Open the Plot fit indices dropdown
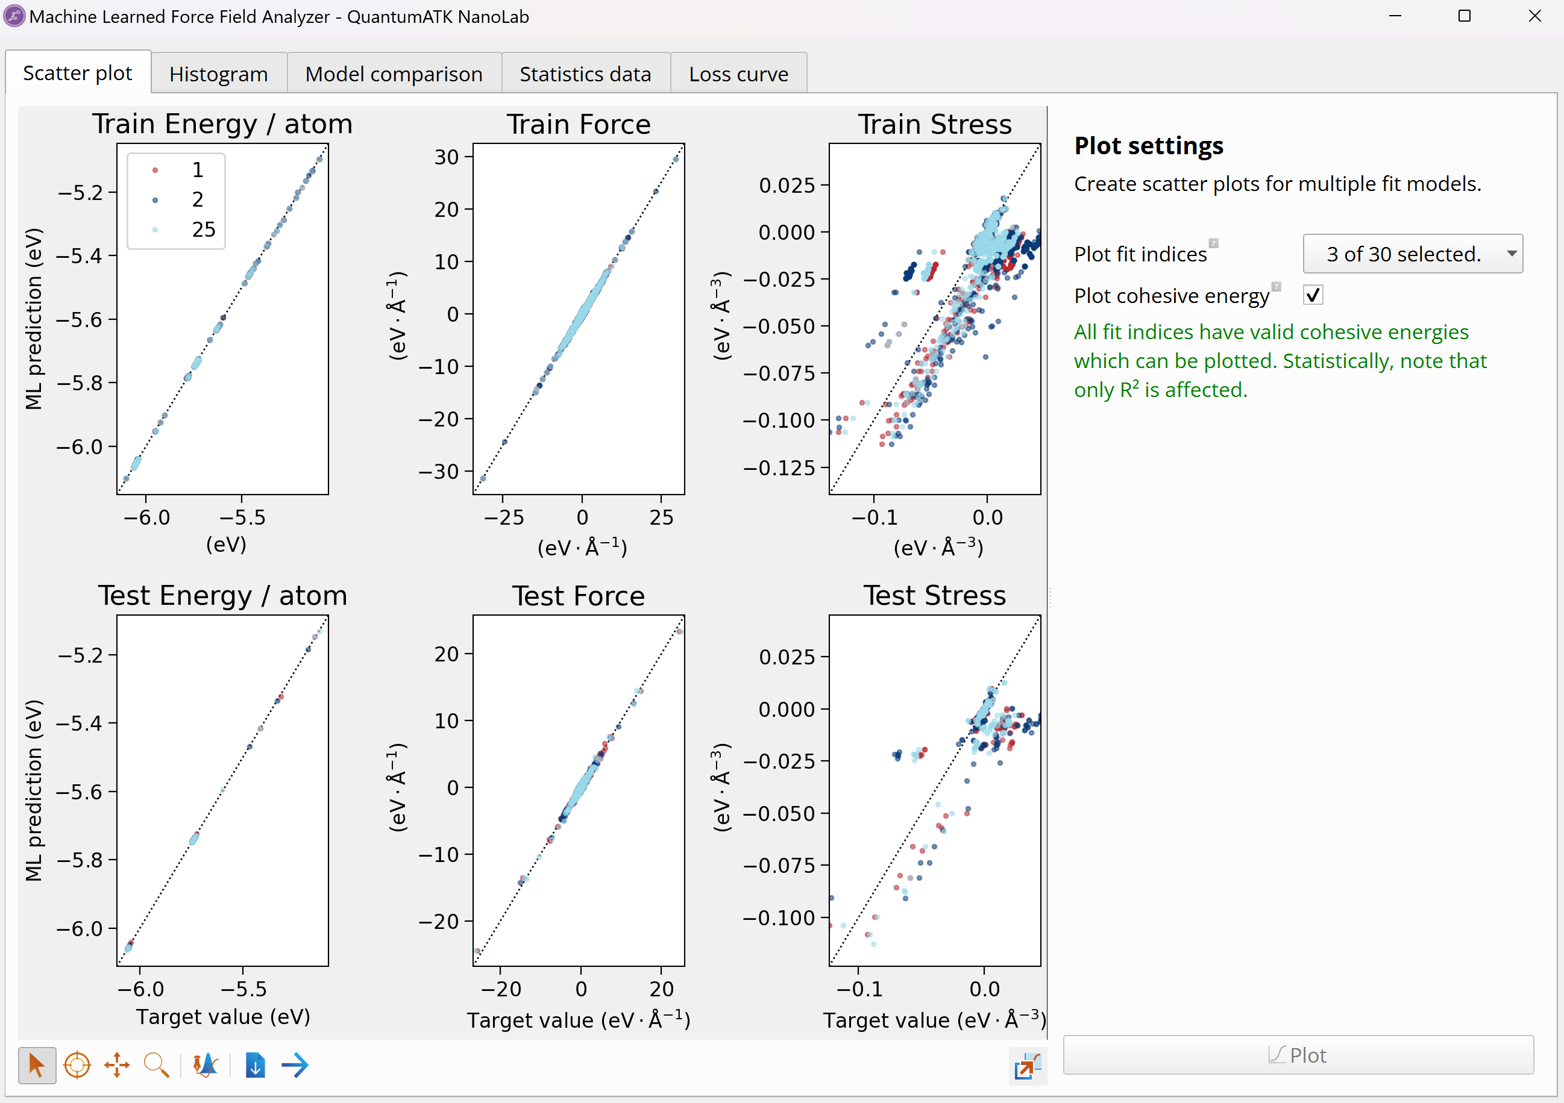 [x=1412, y=254]
